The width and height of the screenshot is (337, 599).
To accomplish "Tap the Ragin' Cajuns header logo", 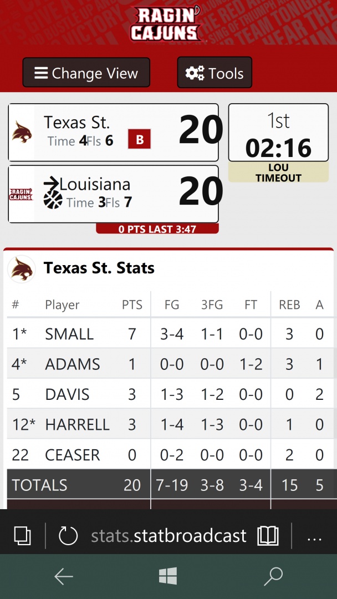I will pyautogui.click(x=166, y=24).
